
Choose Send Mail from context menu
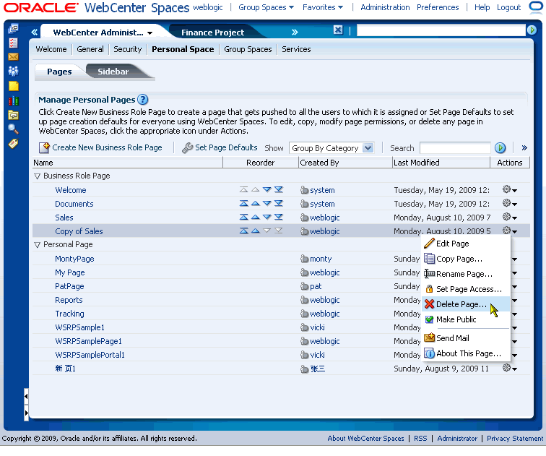click(x=466, y=338)
